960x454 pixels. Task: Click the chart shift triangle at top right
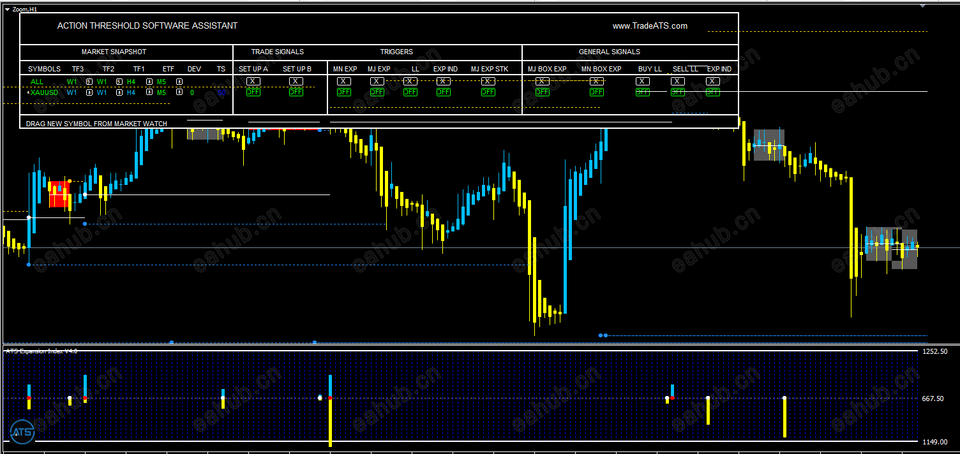pyautogui.click(x=922, y=6)
